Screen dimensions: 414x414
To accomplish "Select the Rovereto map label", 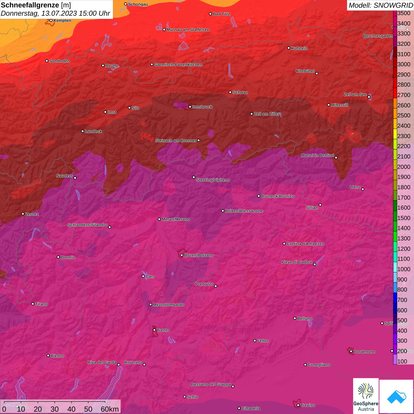I will tap(133, 362).
